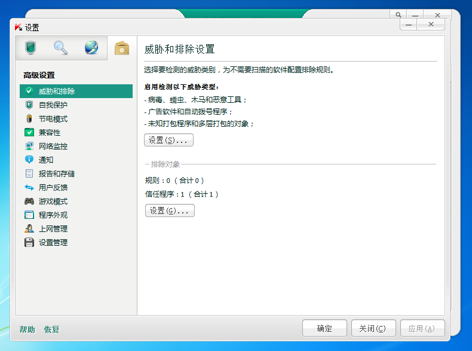Click the 游戏模式 gamepad icon
472x351 pixels.
pyautogui.click(x=29, y=201)
